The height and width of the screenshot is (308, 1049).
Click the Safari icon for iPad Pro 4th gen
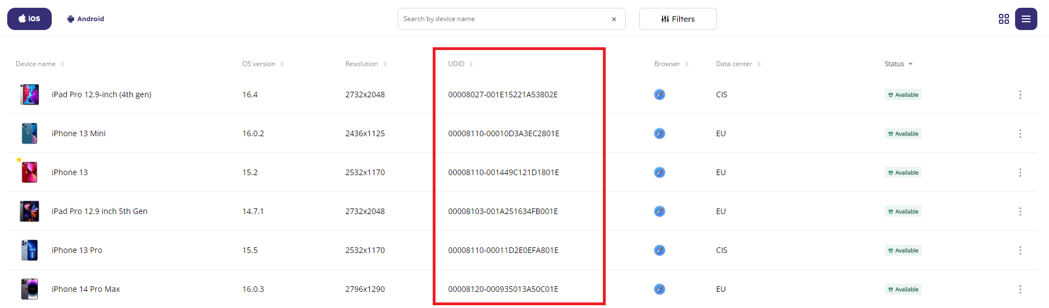[660, 95]
